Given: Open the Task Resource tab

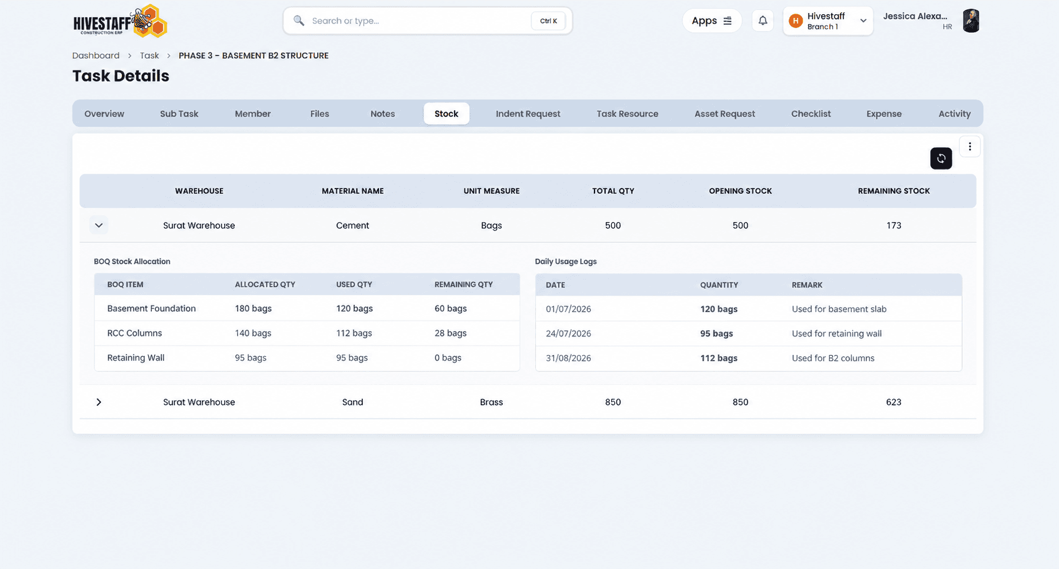Looking at the screenshot, I should (x=627, y=114).
